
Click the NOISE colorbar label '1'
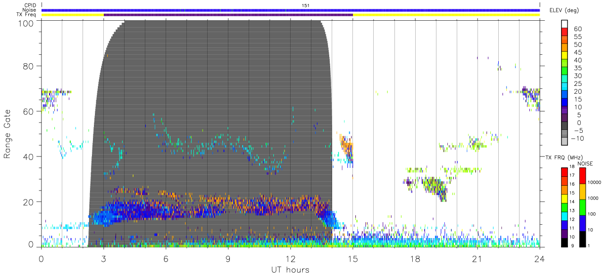tap(590, 245)
